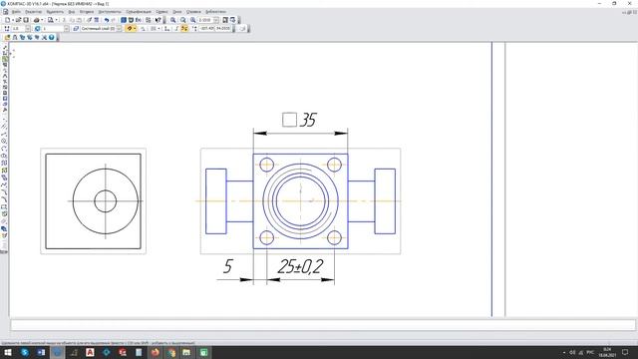Toggle disable snaps button
This screenshot has height=359, width=638.
tap(143, 29)
